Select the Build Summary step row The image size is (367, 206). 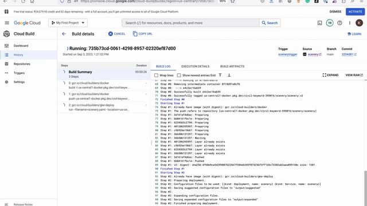click(x=104, y=74)
